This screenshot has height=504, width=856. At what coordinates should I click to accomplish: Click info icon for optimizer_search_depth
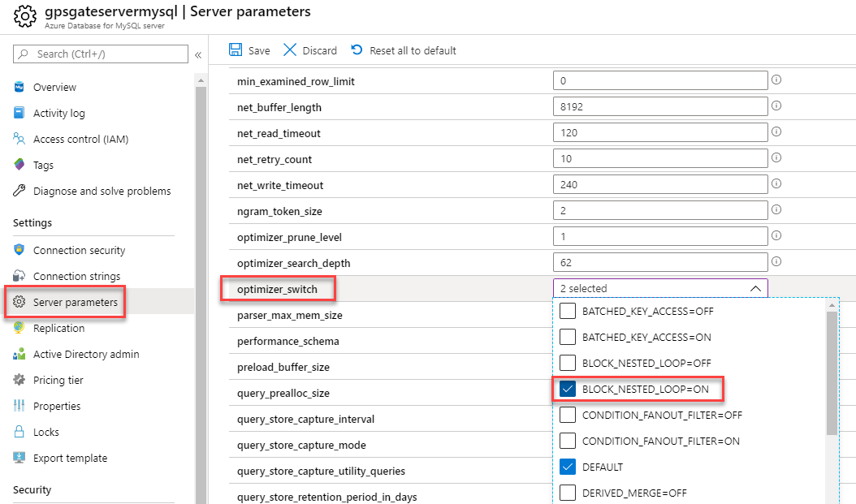pyautogui.click(x=776, y=262)
